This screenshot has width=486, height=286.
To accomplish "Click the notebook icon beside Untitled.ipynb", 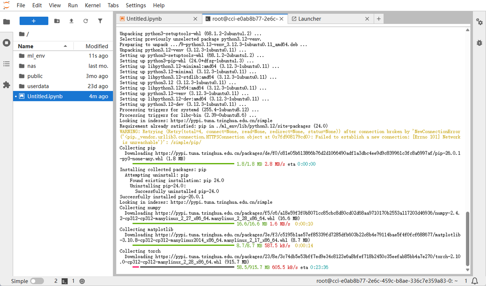I will click(x=22, y=96).
